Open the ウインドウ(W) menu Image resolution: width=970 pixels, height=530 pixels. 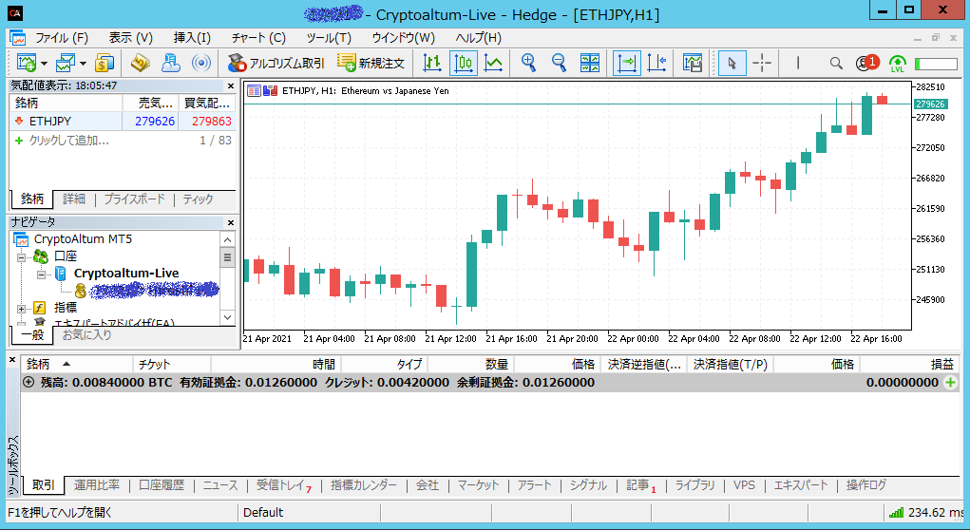point(404,38)
